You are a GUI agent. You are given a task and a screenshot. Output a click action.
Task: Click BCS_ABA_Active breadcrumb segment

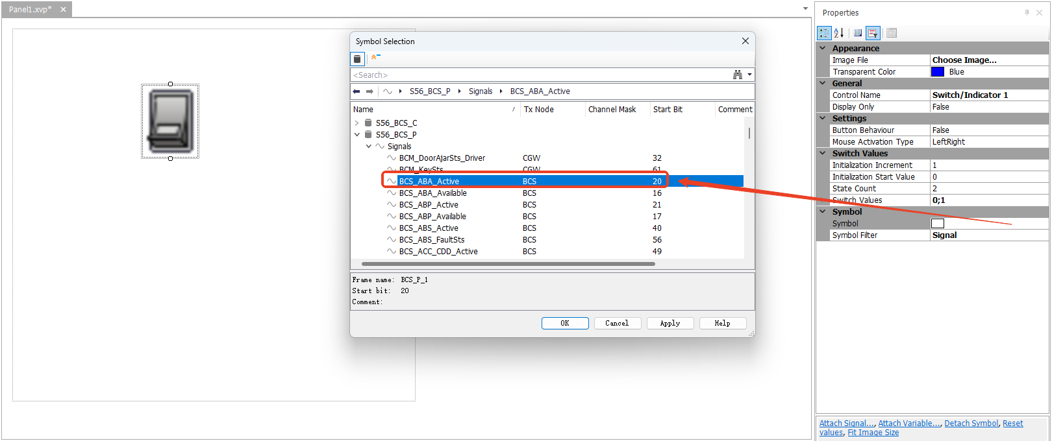click(x=540, y=91)
